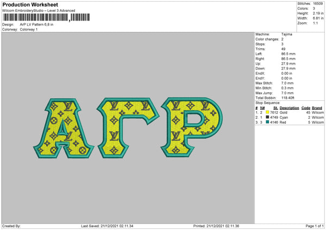Screen dimensions: 326x230
Task: Click the embroidered Gamma letter
Action: 128,128
